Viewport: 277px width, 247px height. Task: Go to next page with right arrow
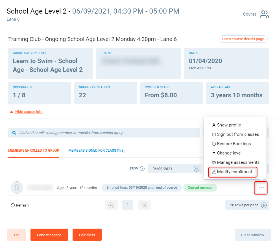tap(144, 205)
